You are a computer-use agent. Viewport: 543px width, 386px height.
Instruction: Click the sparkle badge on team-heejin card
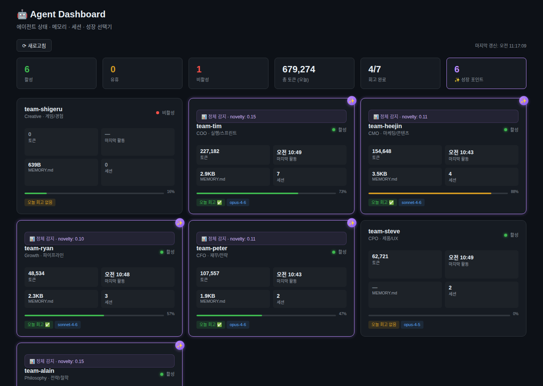pyautogui.click(x=523, y=101)
